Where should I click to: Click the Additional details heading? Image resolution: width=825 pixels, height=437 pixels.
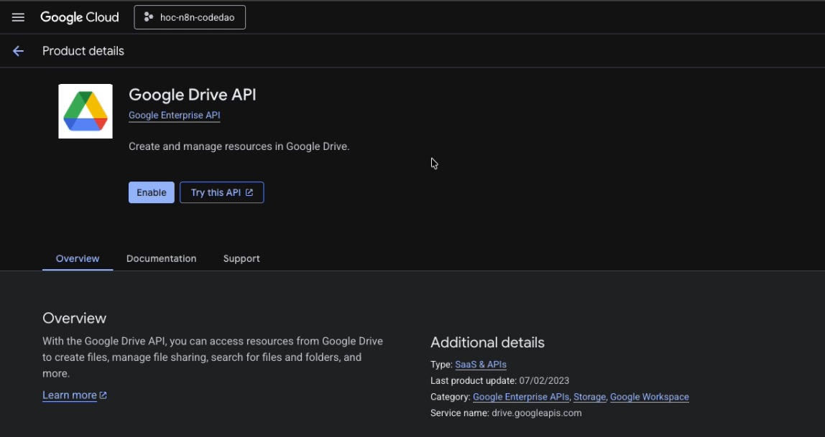(x=487, y=342)
